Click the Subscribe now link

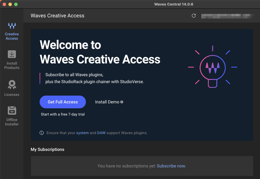tap(171, 166)
